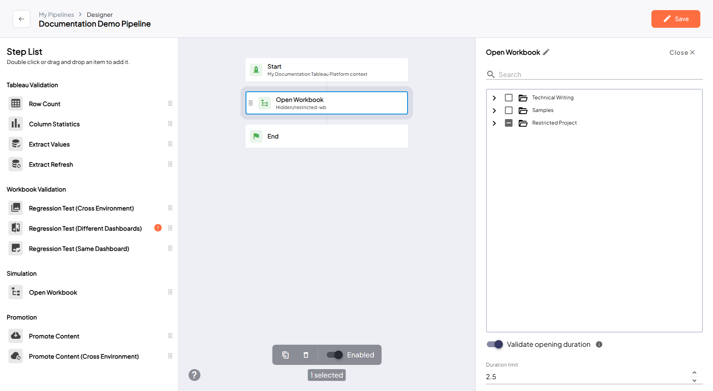Check the Samples folder checkbox
Viewport: 713px width, 391px height.
point(509,110)
